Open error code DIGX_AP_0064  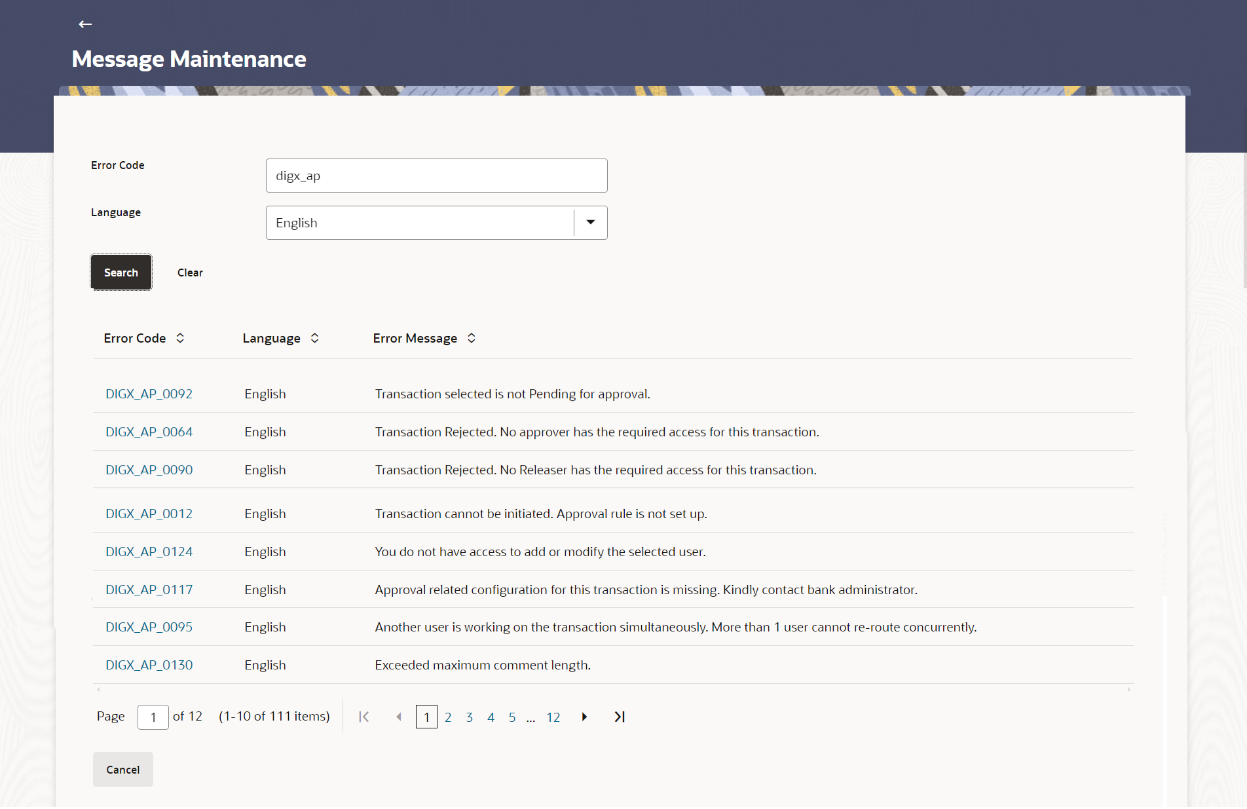click(x=149, y=432)
